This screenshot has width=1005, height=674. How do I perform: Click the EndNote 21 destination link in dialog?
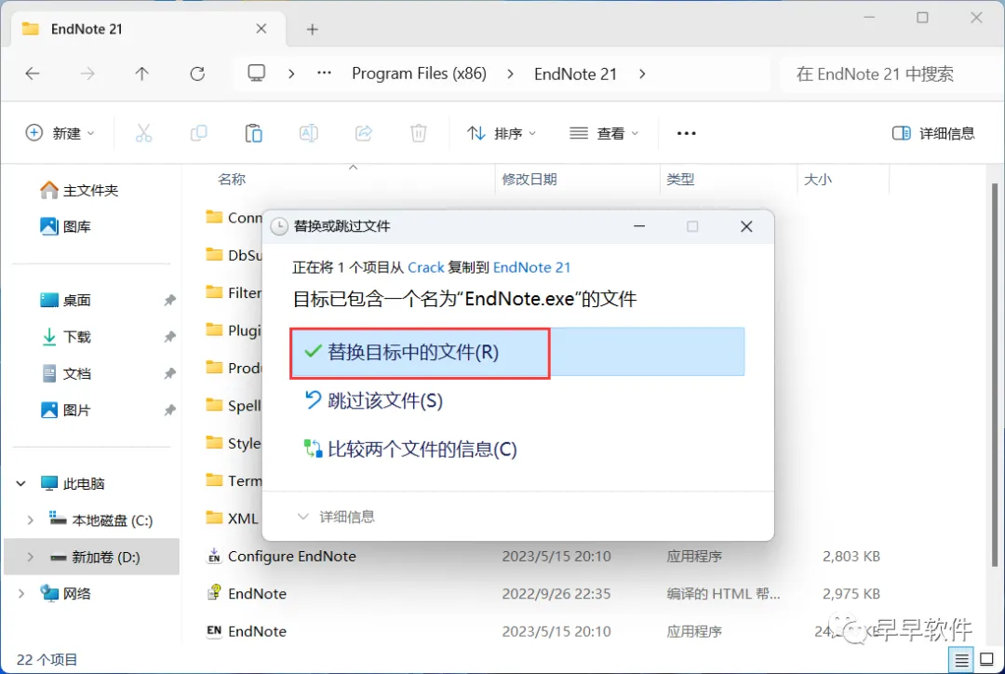(x=532, y=267)
